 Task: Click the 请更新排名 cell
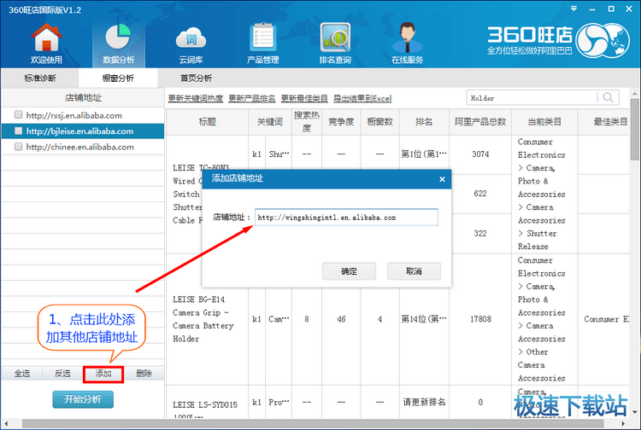coord(424,402)
